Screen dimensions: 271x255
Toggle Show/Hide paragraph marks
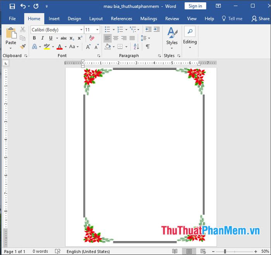pos(148,47)
